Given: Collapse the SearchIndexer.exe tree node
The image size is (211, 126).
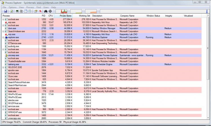Looking at the screenshot, I should pos(3,31).
